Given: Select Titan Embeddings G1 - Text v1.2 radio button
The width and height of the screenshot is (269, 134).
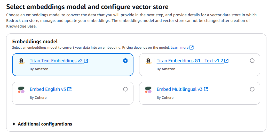Looking at the screenshot, I should click(252, 61).
